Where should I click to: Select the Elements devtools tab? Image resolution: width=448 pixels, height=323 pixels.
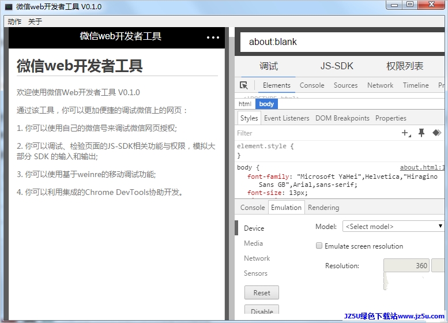click(277, 85)
